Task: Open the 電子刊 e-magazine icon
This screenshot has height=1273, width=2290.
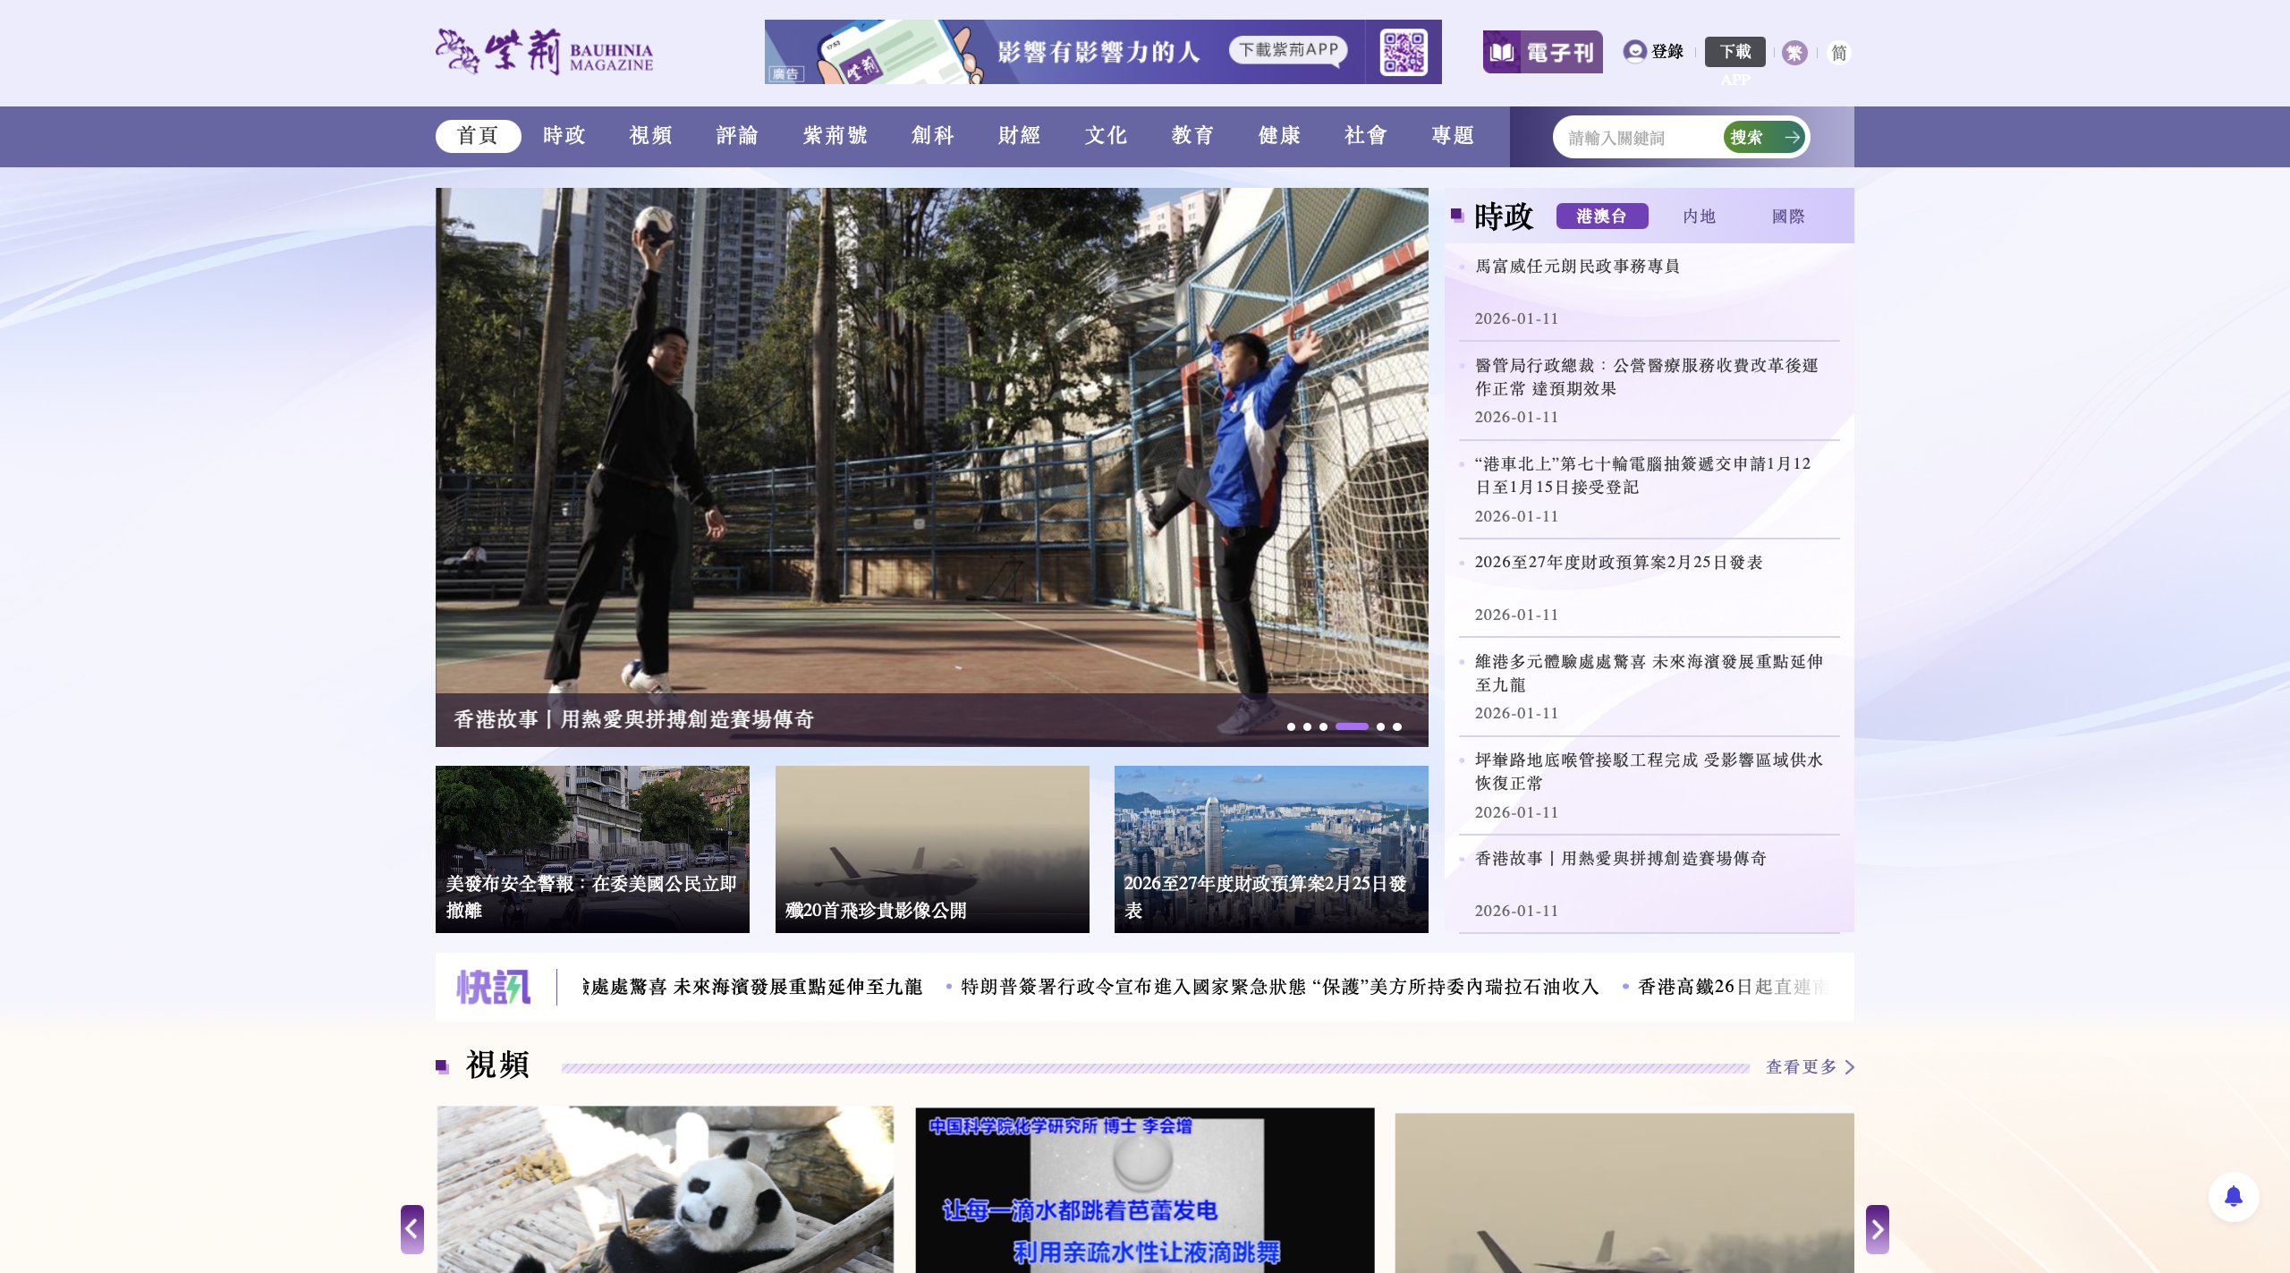Action: pyautogui.click(x=1542, y=52)
